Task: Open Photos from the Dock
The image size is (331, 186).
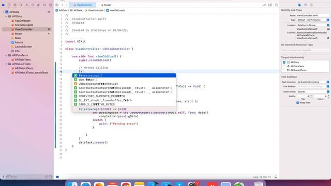Action: [x=99, y=184]
